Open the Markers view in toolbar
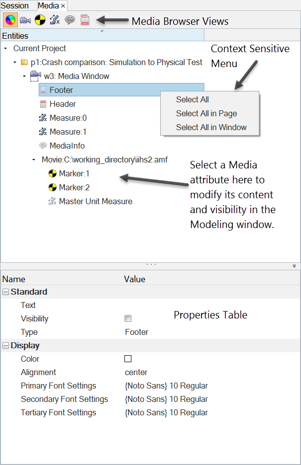The image size is (301, 465). pyautogui.click(x=40, y=20)
